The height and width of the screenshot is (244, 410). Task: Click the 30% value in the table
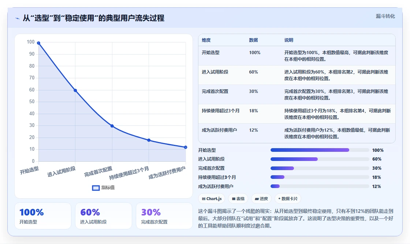[253, 91]
